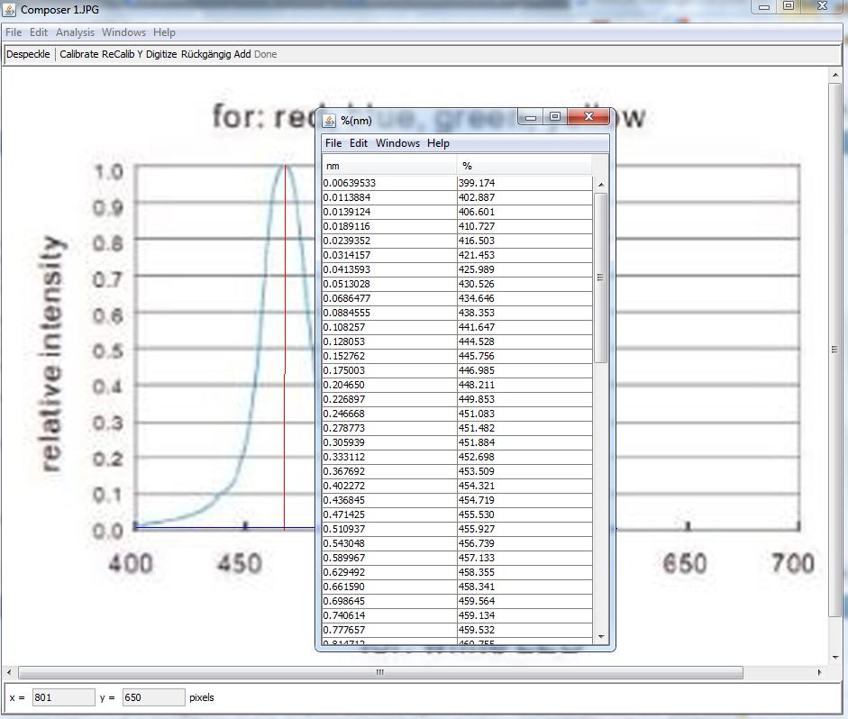Open Help menu in the %(nm) window
The width and height of the screenshot is (848, 719).
click(438, 143)
